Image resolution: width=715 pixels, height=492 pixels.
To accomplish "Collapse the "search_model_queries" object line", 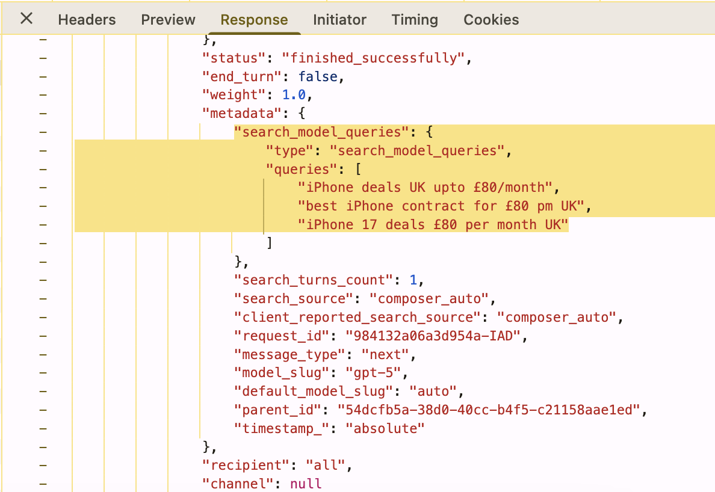I will (x=43, y=132).
